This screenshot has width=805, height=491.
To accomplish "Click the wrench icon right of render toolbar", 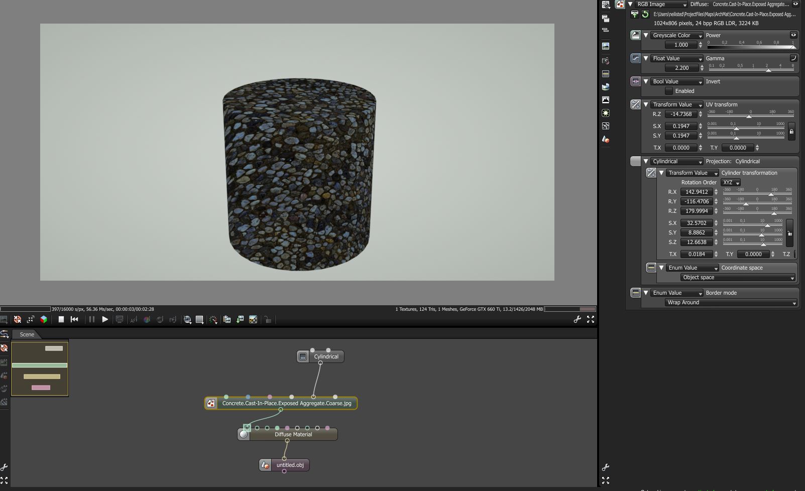I will click(578, 319).
